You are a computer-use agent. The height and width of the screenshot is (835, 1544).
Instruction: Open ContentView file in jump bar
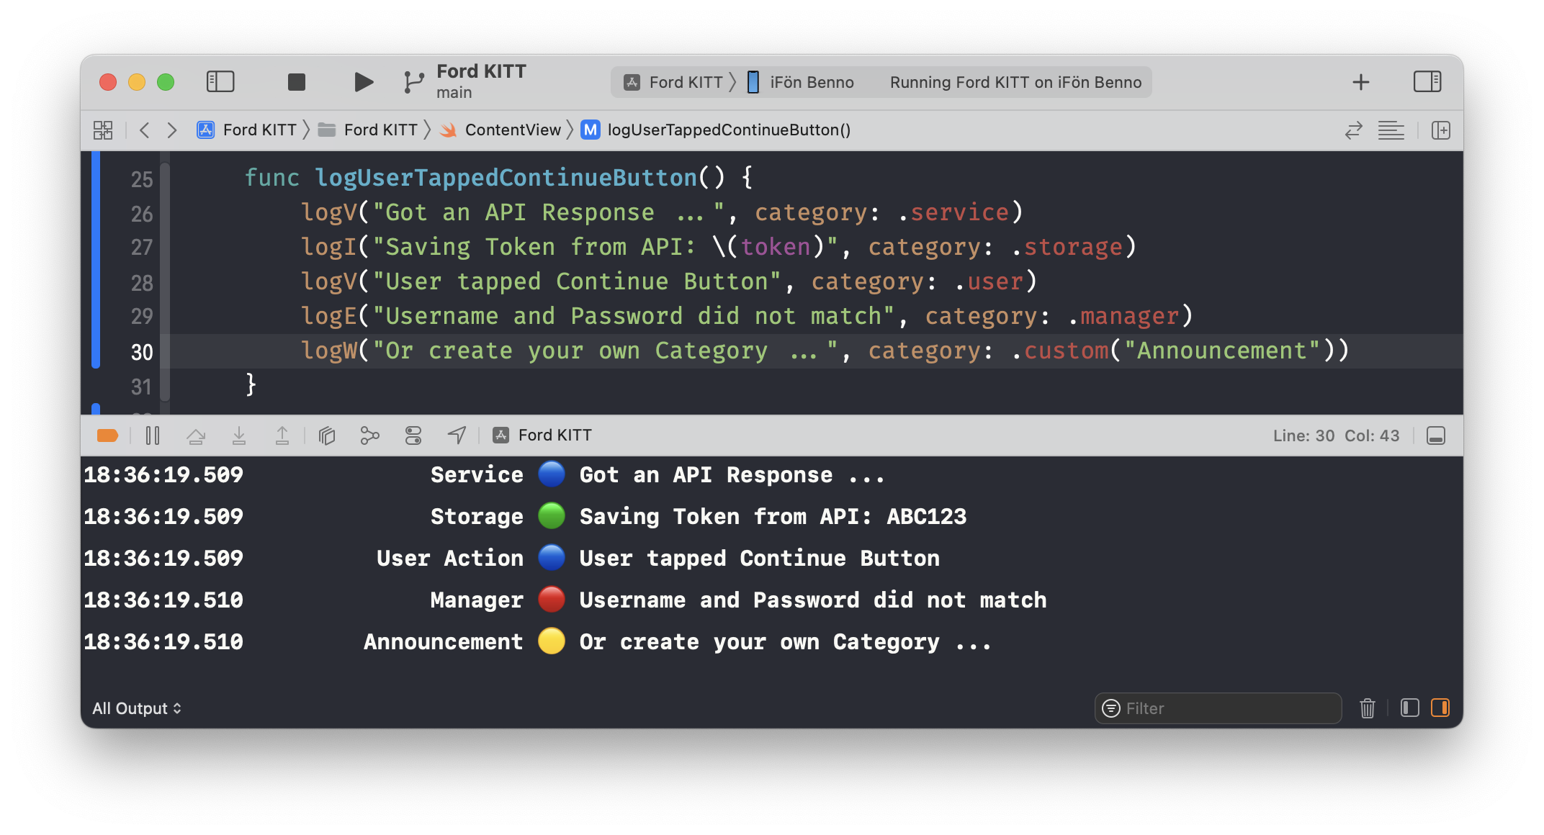(x=501, y=130)
